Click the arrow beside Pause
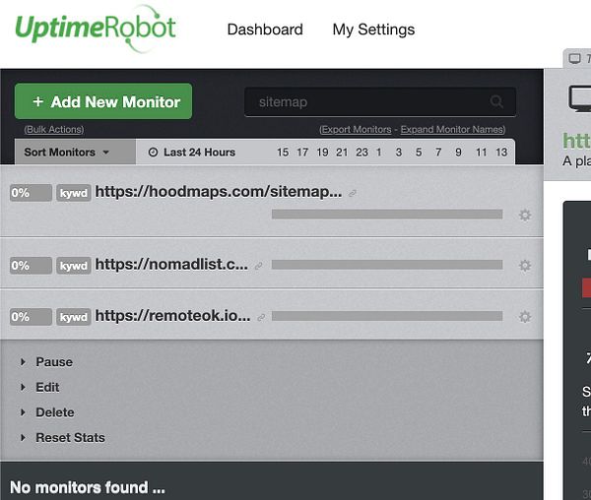The width and height of the screenshot is (591, 500). click(x=23, y=362)
